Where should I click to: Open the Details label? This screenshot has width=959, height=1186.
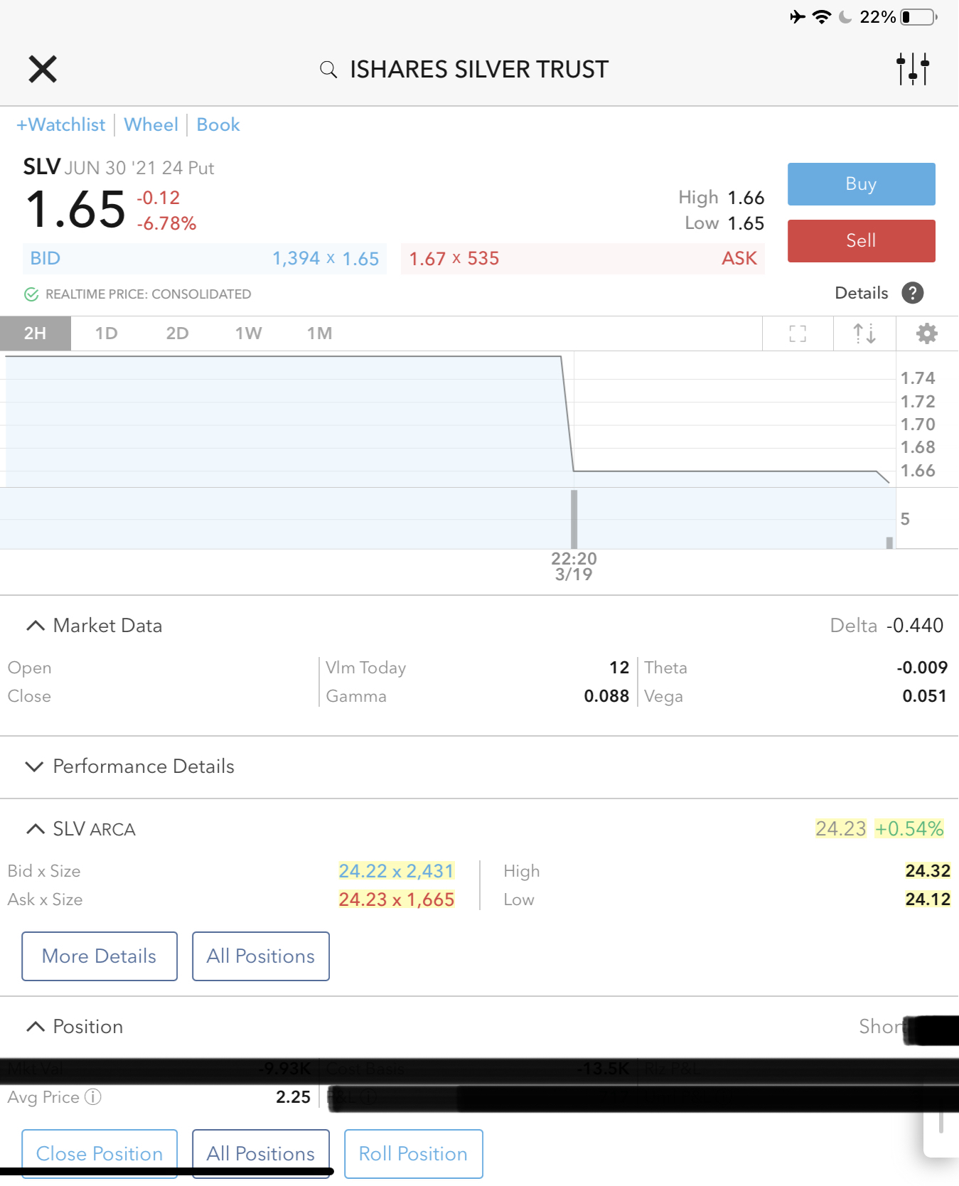862,293
